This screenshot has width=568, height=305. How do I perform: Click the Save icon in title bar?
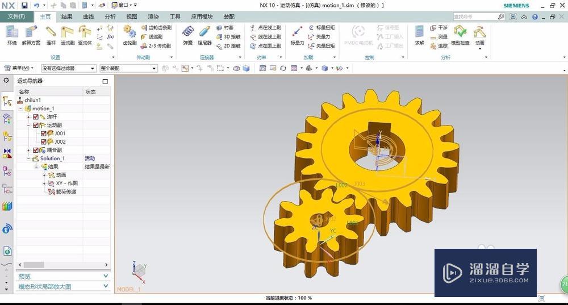coord(24,5)
